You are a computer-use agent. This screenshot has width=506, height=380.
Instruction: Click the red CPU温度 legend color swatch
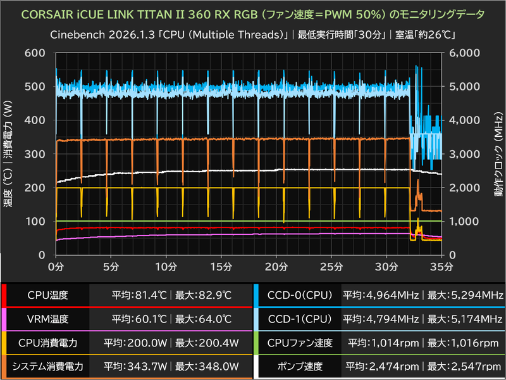coord(4,295)
